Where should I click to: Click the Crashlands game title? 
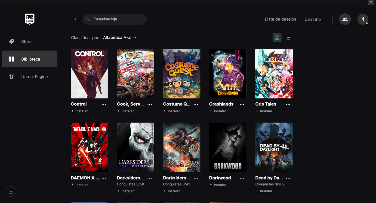point(221,104)
